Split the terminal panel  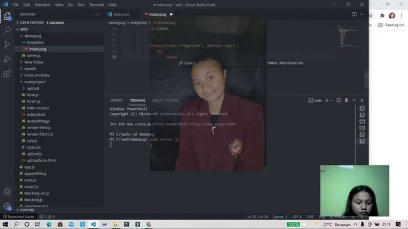[x=339, y=101]
